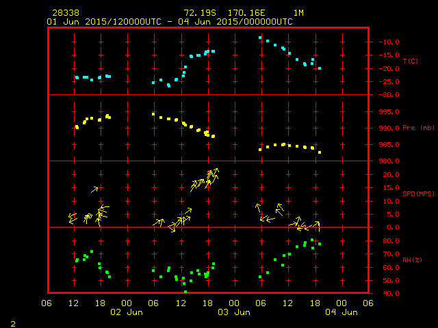Click the 70.0 humidity tick value
438x328 pixels.
391,254
